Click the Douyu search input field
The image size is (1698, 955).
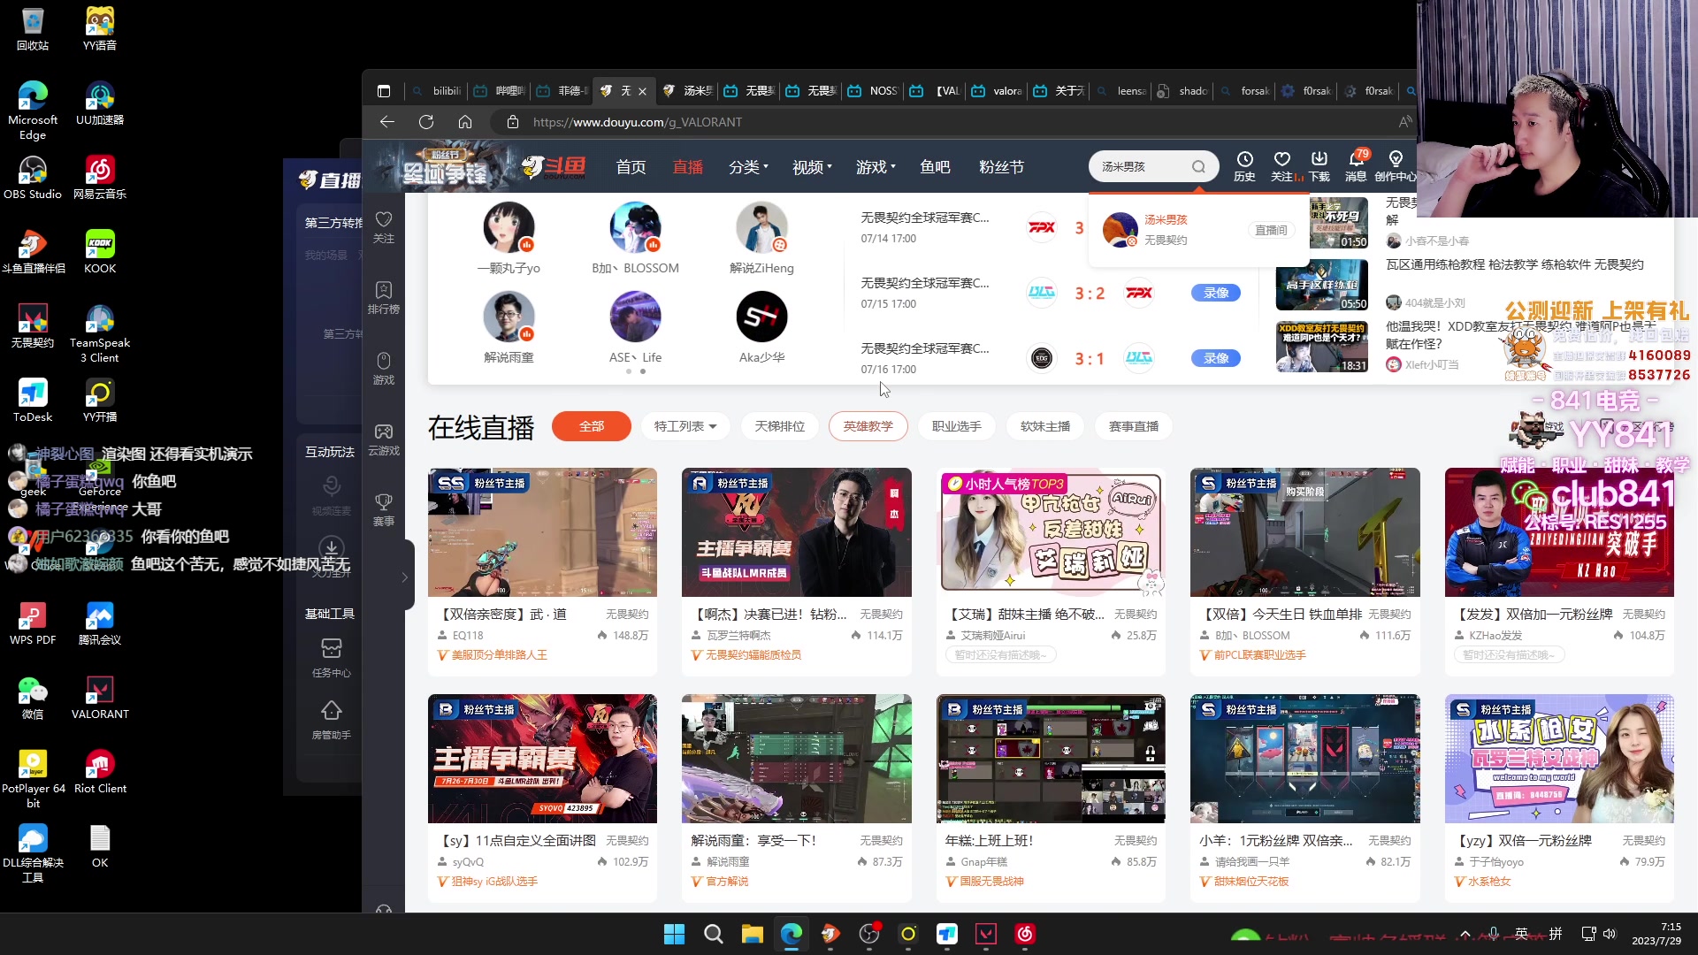pyautogui.click(x=1141, y=166)
